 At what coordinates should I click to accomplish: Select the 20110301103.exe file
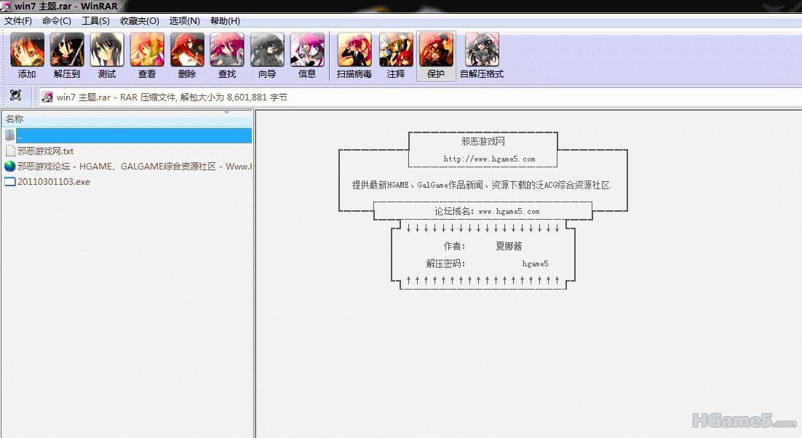coord(53,182)
